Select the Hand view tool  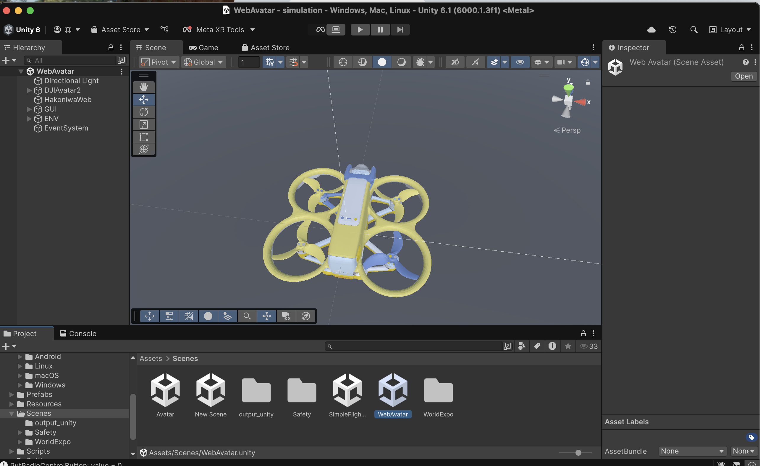tap(143, 87)
